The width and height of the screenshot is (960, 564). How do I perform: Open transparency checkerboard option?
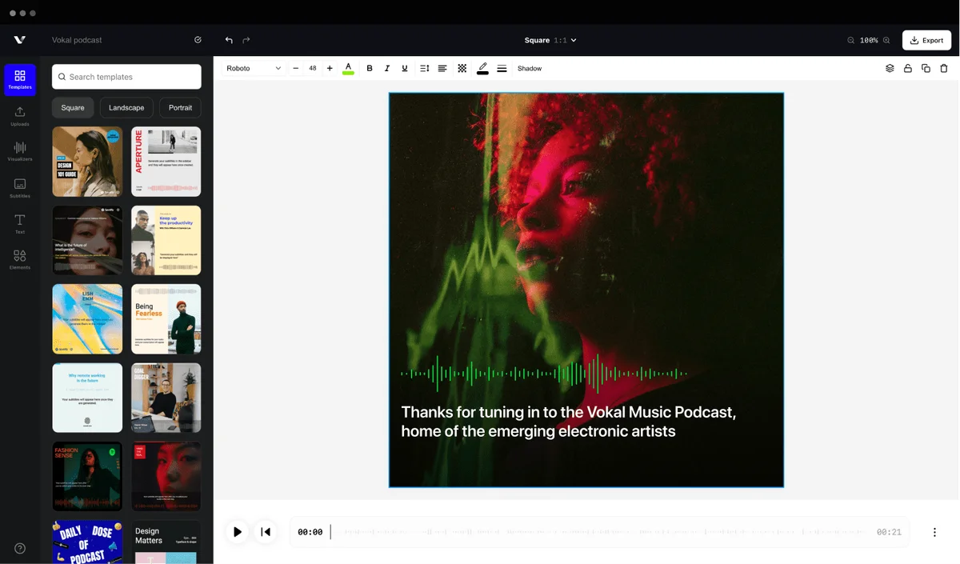pos(462,69)
